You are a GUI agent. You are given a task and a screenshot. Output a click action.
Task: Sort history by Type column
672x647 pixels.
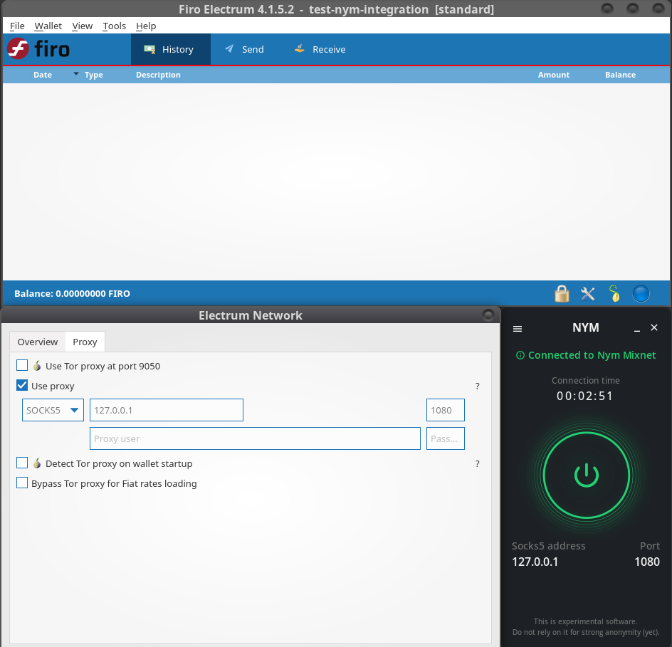click(x=94, y=75)
